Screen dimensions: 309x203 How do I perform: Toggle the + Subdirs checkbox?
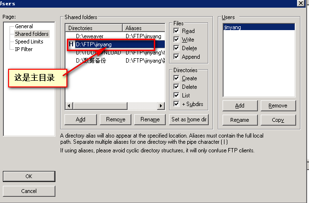[177, 104]
